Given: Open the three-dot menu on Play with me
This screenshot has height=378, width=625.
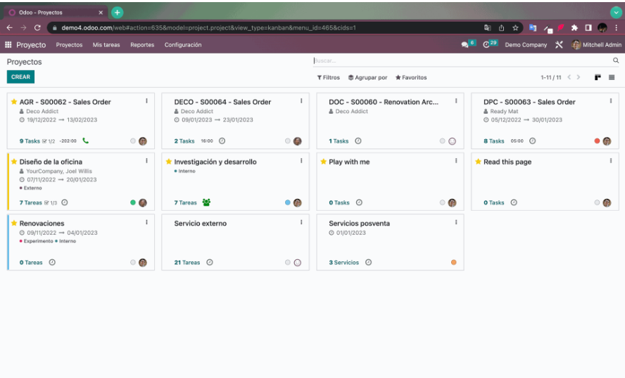Looking at the screenshot, I should pyautogui.click(x=456, y=161).
